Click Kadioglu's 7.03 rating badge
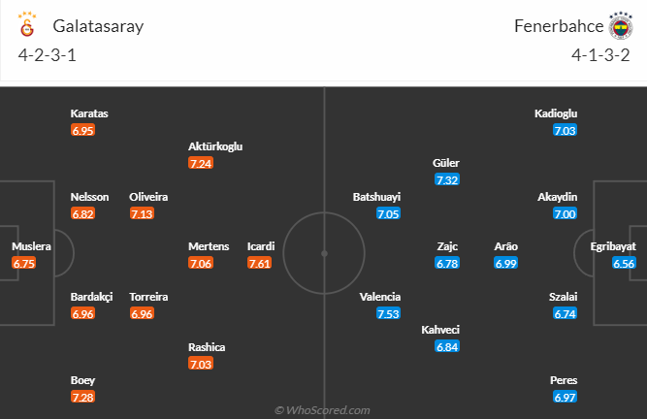This screenshot has width=647, height=419. (x=565, y=130)
